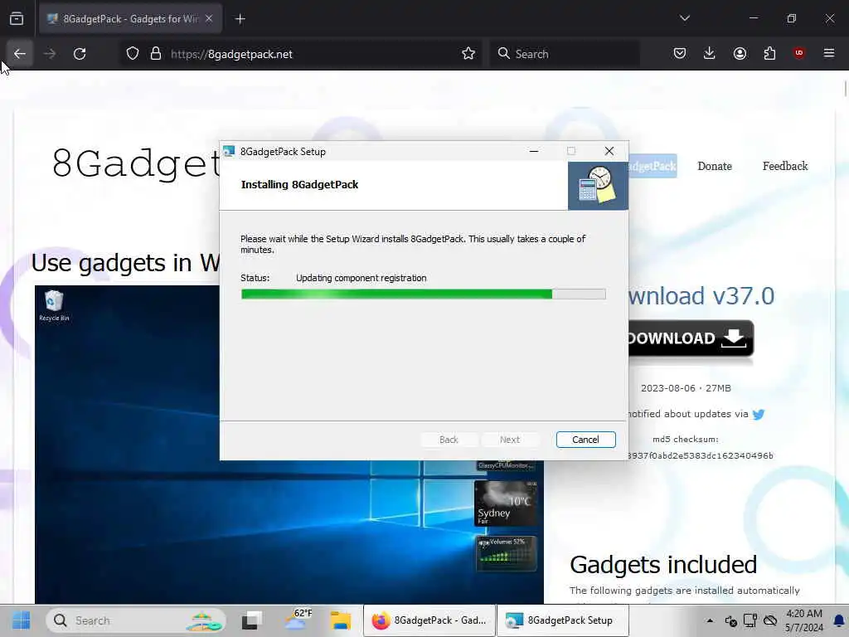Go back in Firefox browser
Screen dimensions: 849x637
pos(20,54)
